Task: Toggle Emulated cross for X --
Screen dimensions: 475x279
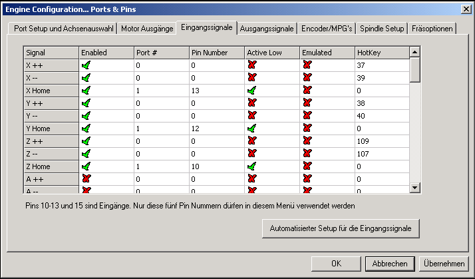Action: tap(307, 77)
